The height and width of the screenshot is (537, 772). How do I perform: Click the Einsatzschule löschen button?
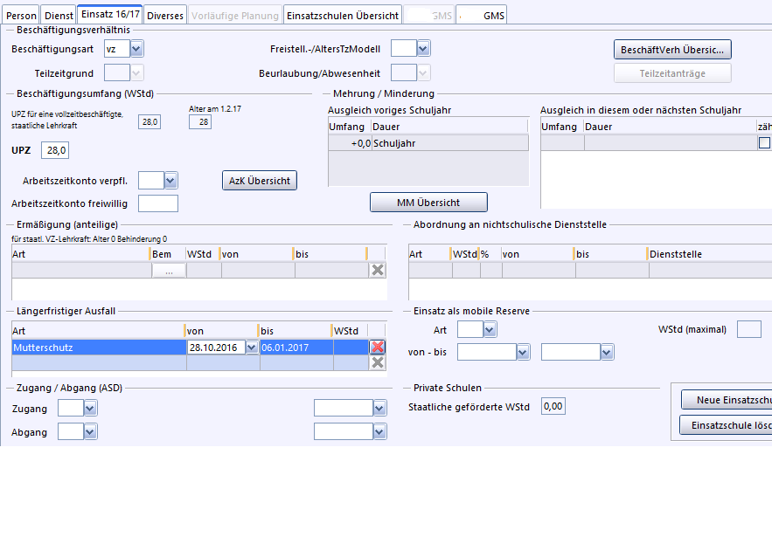[x=727, y=425]
